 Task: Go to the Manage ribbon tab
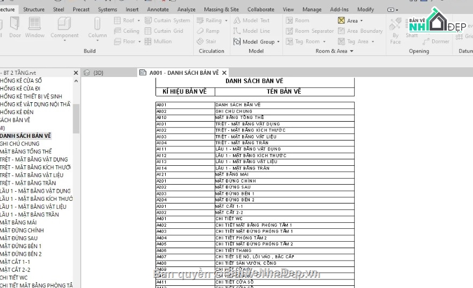(x=312, y=9)
